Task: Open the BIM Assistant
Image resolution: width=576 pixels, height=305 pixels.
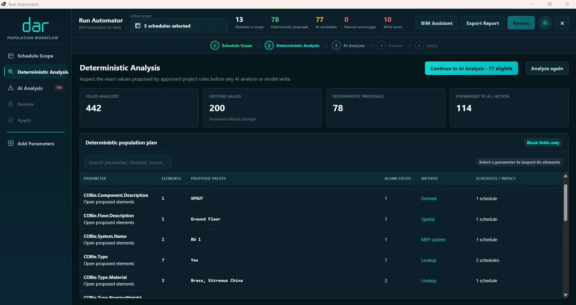Action: click(436, 23)
